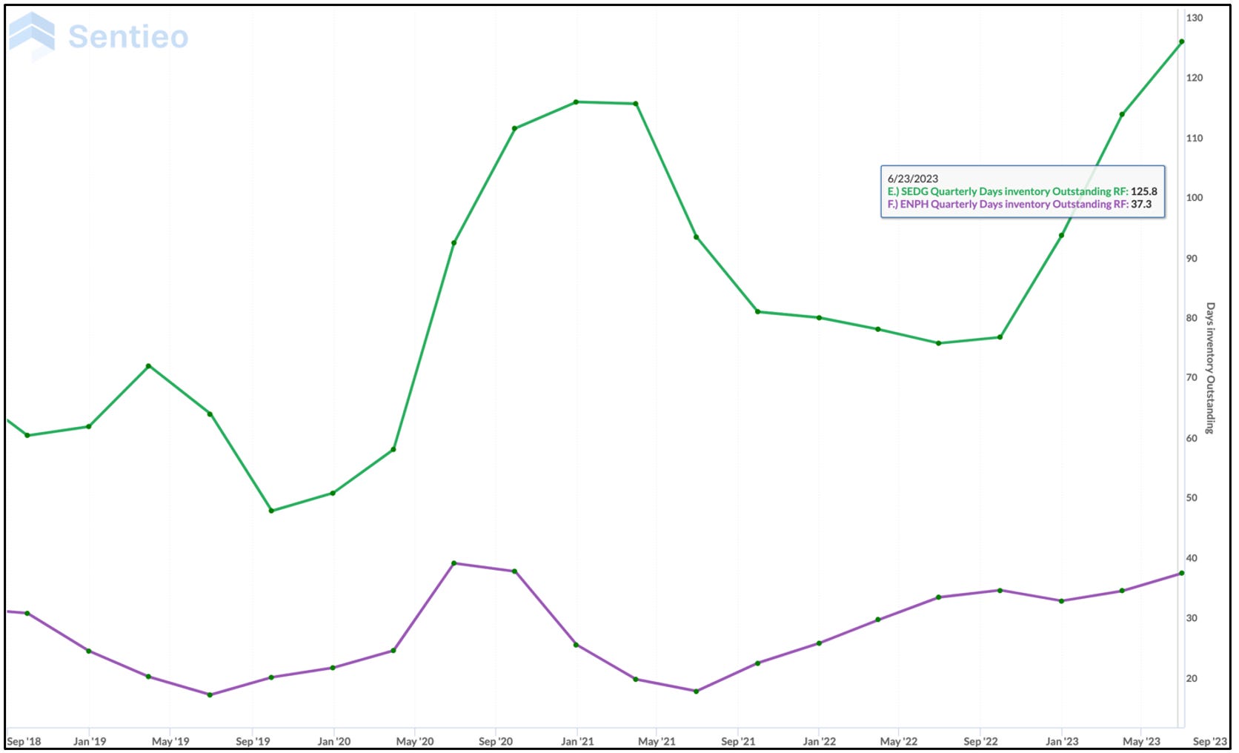Click the ENPH point above Jan '19
Viewport: 1239px width, 753px height.
click(x=89, y=651)
